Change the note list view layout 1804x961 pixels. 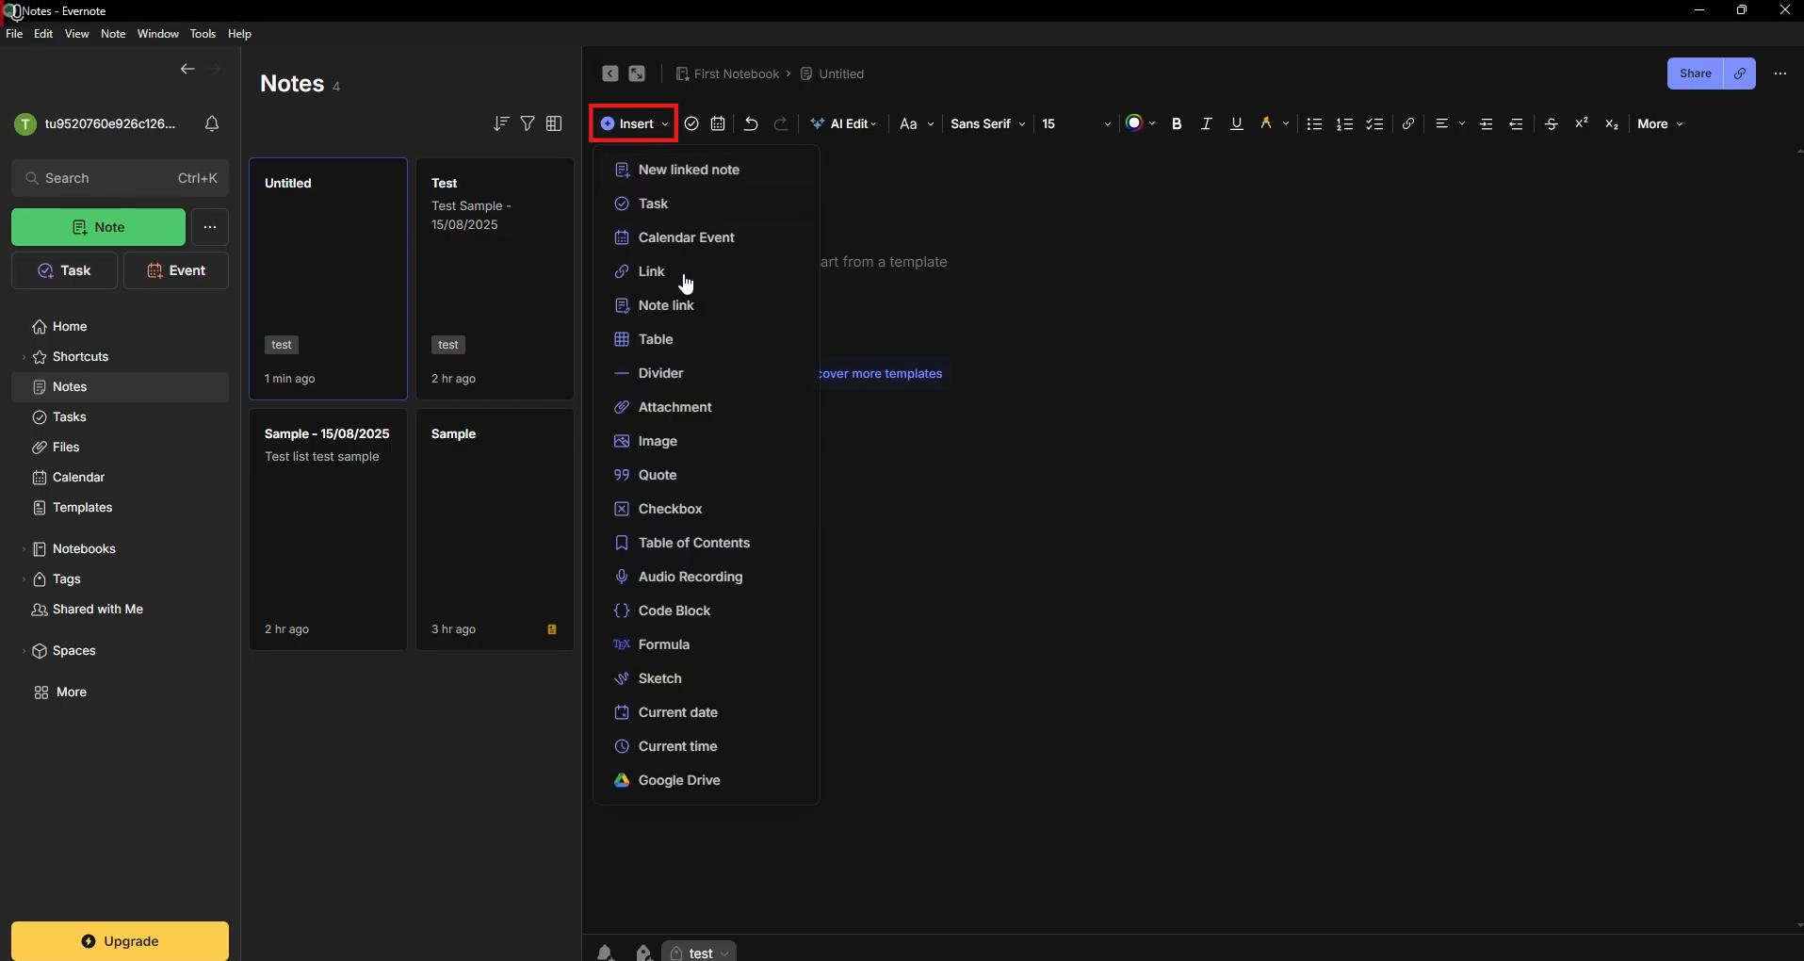(x=554, y=123)
